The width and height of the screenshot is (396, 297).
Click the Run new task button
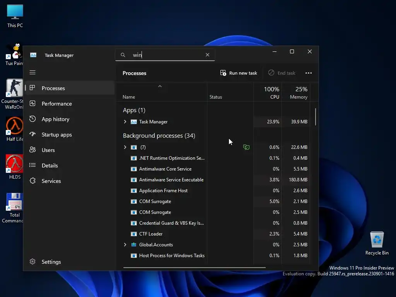tap(239, 73)
